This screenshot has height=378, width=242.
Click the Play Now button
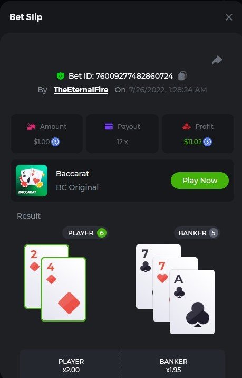[200, 181]
